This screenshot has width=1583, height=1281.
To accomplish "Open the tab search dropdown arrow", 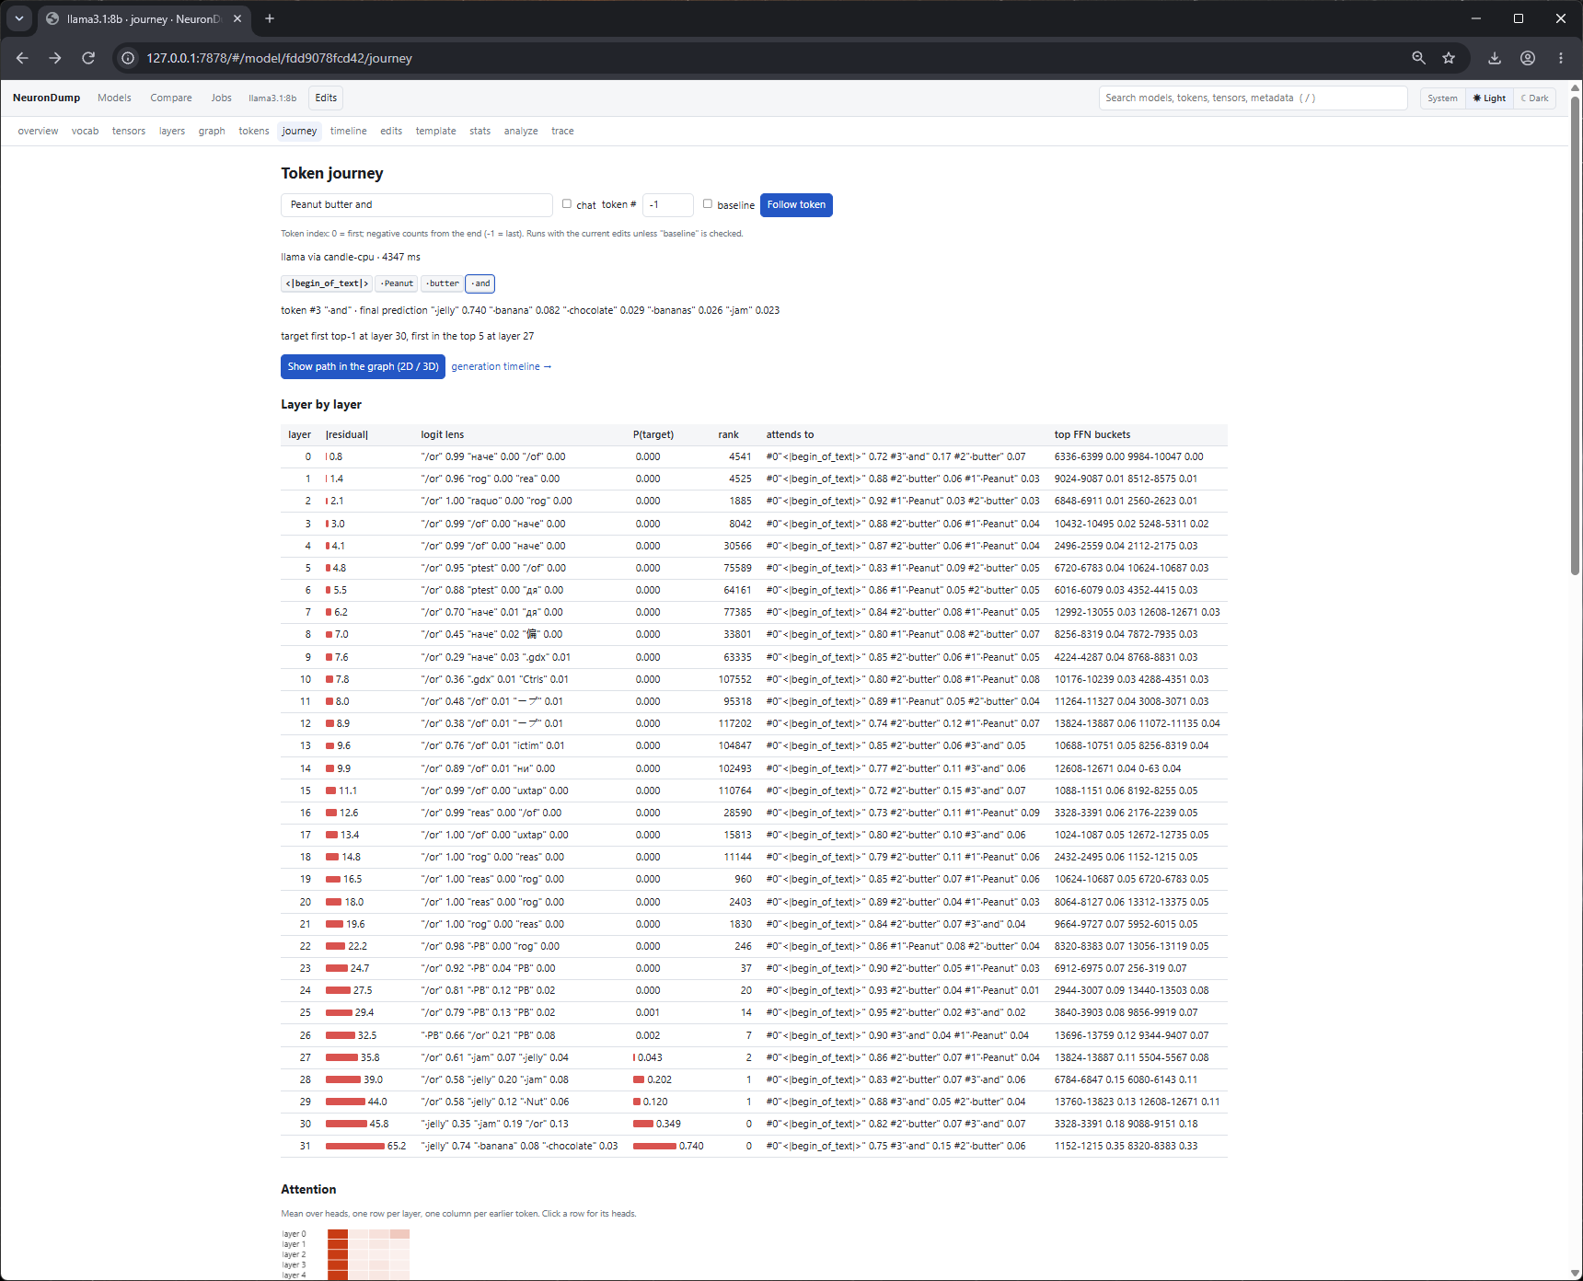I will click(19, 18).
